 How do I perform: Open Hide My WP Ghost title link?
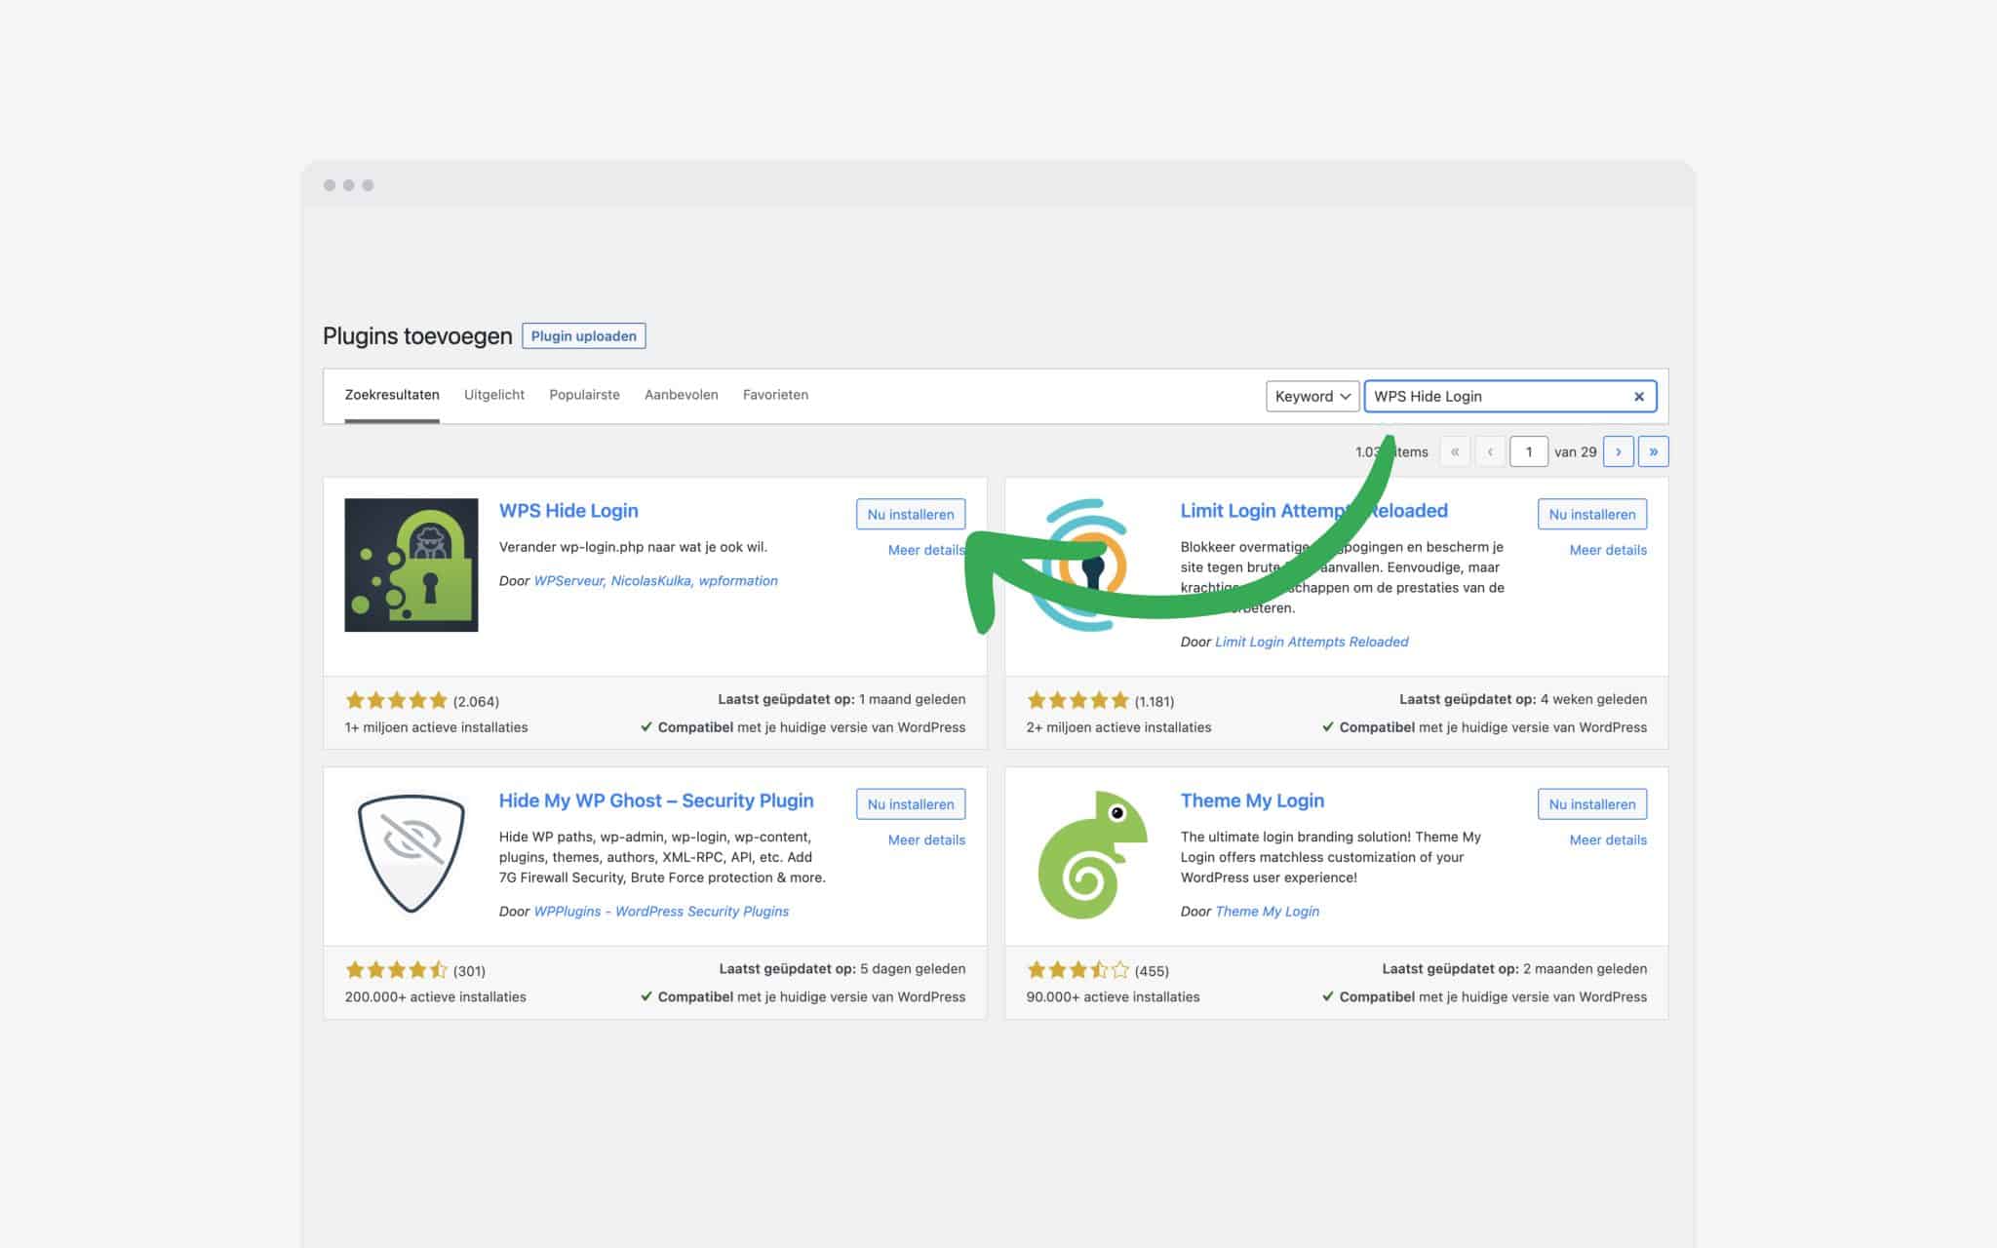click(x=656, y=800)
